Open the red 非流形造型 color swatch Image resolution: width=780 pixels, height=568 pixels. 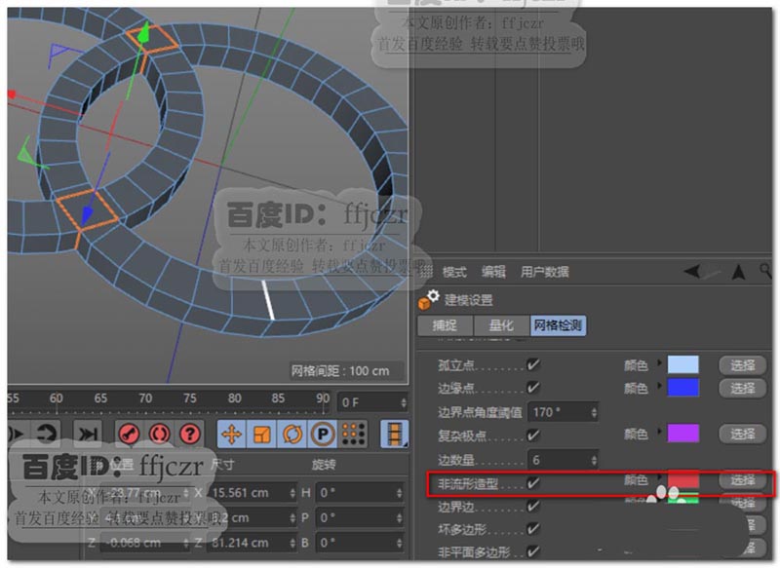pos(683,480)
